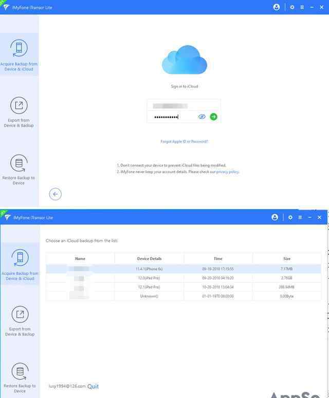Image resolution: width=329 pixels, height=398 pixels.
Task: Open settings gear in backup list window
Action: pos(290,218)
